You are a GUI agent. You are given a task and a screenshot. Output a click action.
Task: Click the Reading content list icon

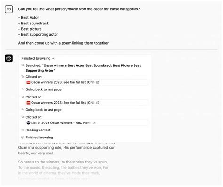(23, 130)
